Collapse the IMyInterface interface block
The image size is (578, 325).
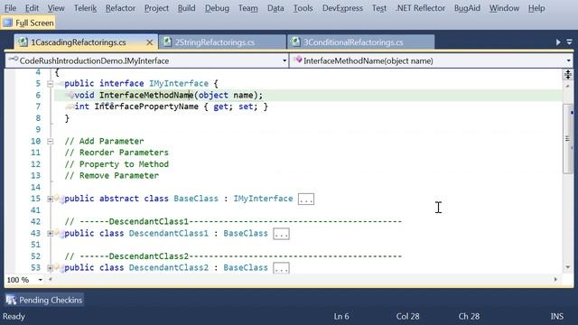point(51,84)
